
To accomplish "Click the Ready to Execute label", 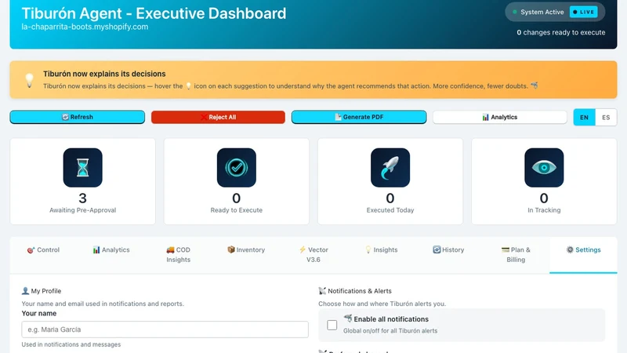I will click(x=237, y=210).
